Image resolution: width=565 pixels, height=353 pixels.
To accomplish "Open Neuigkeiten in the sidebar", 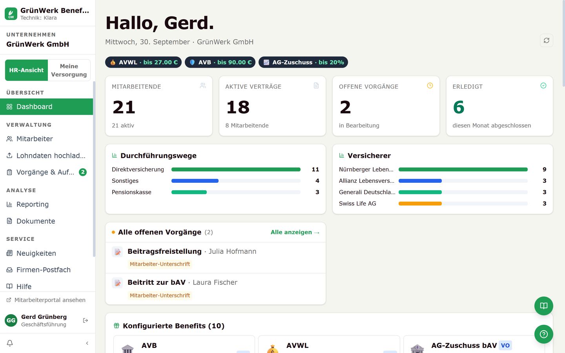I will [46, 253].
